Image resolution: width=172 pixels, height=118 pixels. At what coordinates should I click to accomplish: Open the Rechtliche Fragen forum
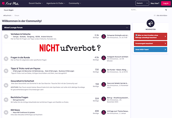19,97
